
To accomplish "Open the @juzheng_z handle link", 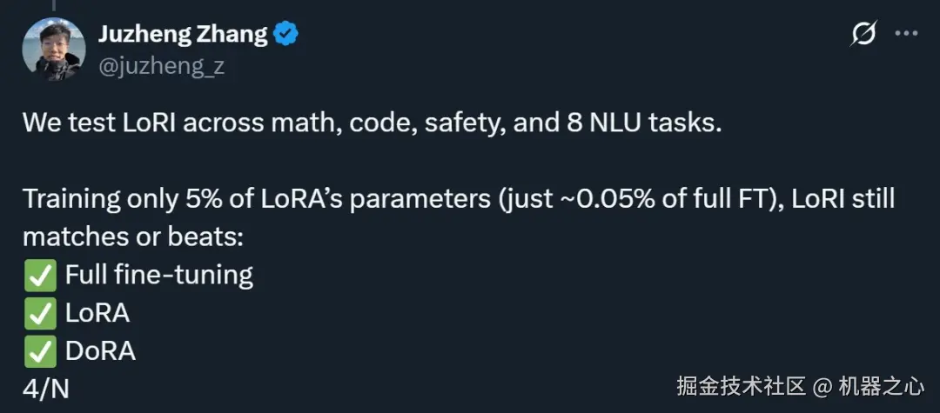I will tap(161, 65).
